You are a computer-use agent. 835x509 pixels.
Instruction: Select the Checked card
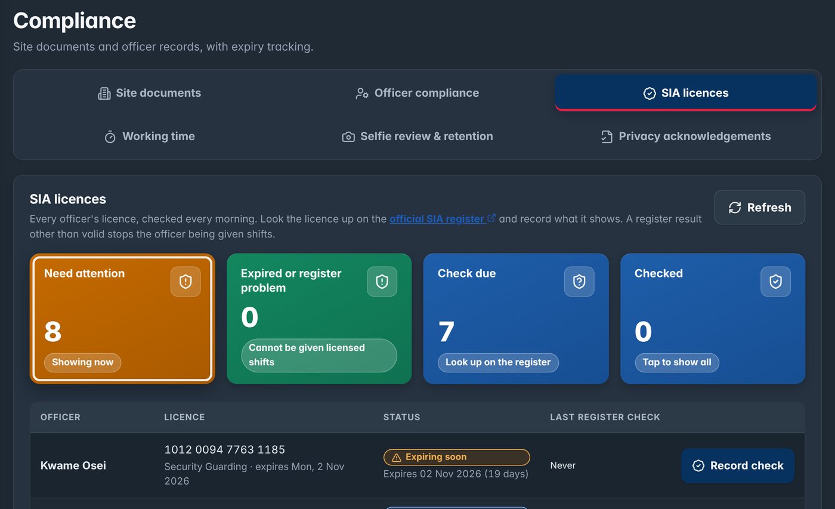coord(713,319)
